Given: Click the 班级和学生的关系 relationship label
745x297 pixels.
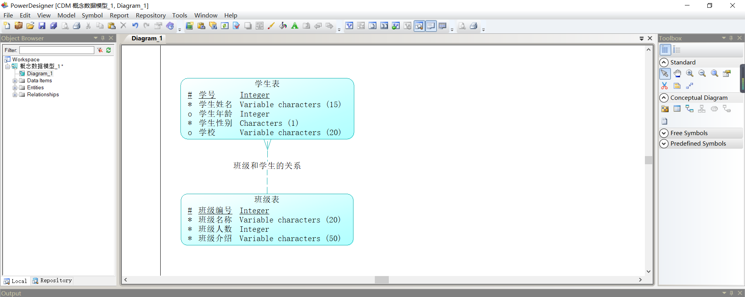Looking at the screenshot, I should [x=267, y=166].
